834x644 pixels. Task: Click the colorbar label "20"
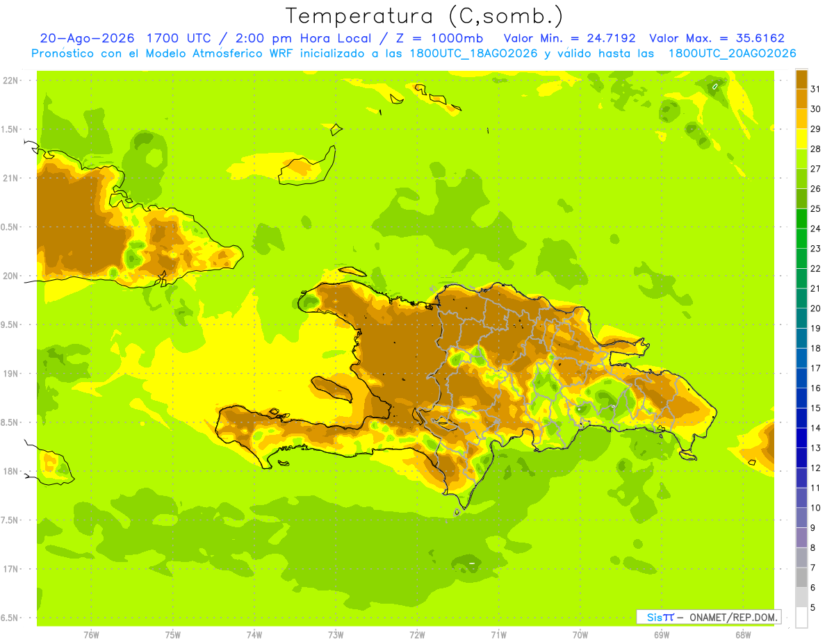[816, 308]
